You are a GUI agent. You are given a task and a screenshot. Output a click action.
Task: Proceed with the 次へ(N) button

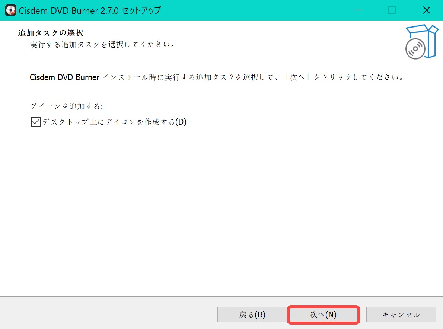pyautogui.click(x=323, y=314)
